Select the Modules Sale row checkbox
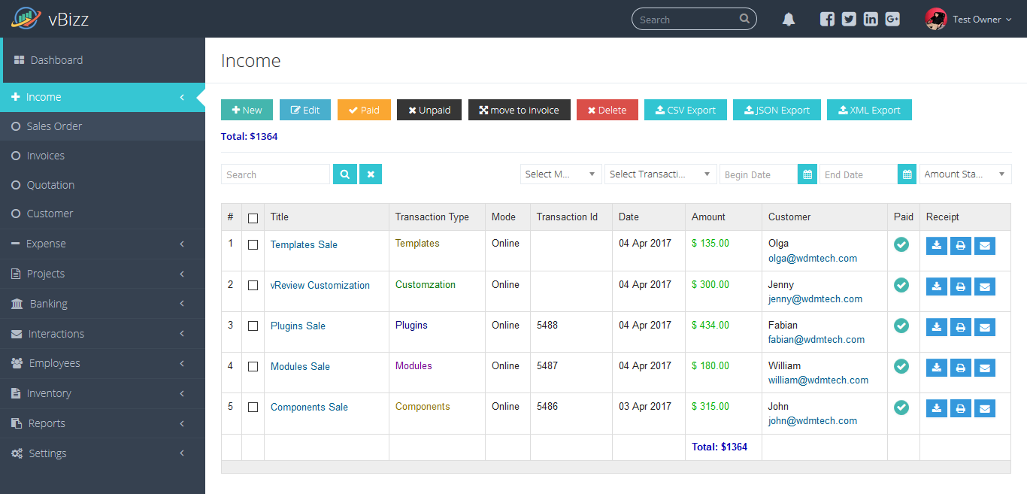Image resolution: width=1027 pixels, height=494 pixels. [253, 367]
